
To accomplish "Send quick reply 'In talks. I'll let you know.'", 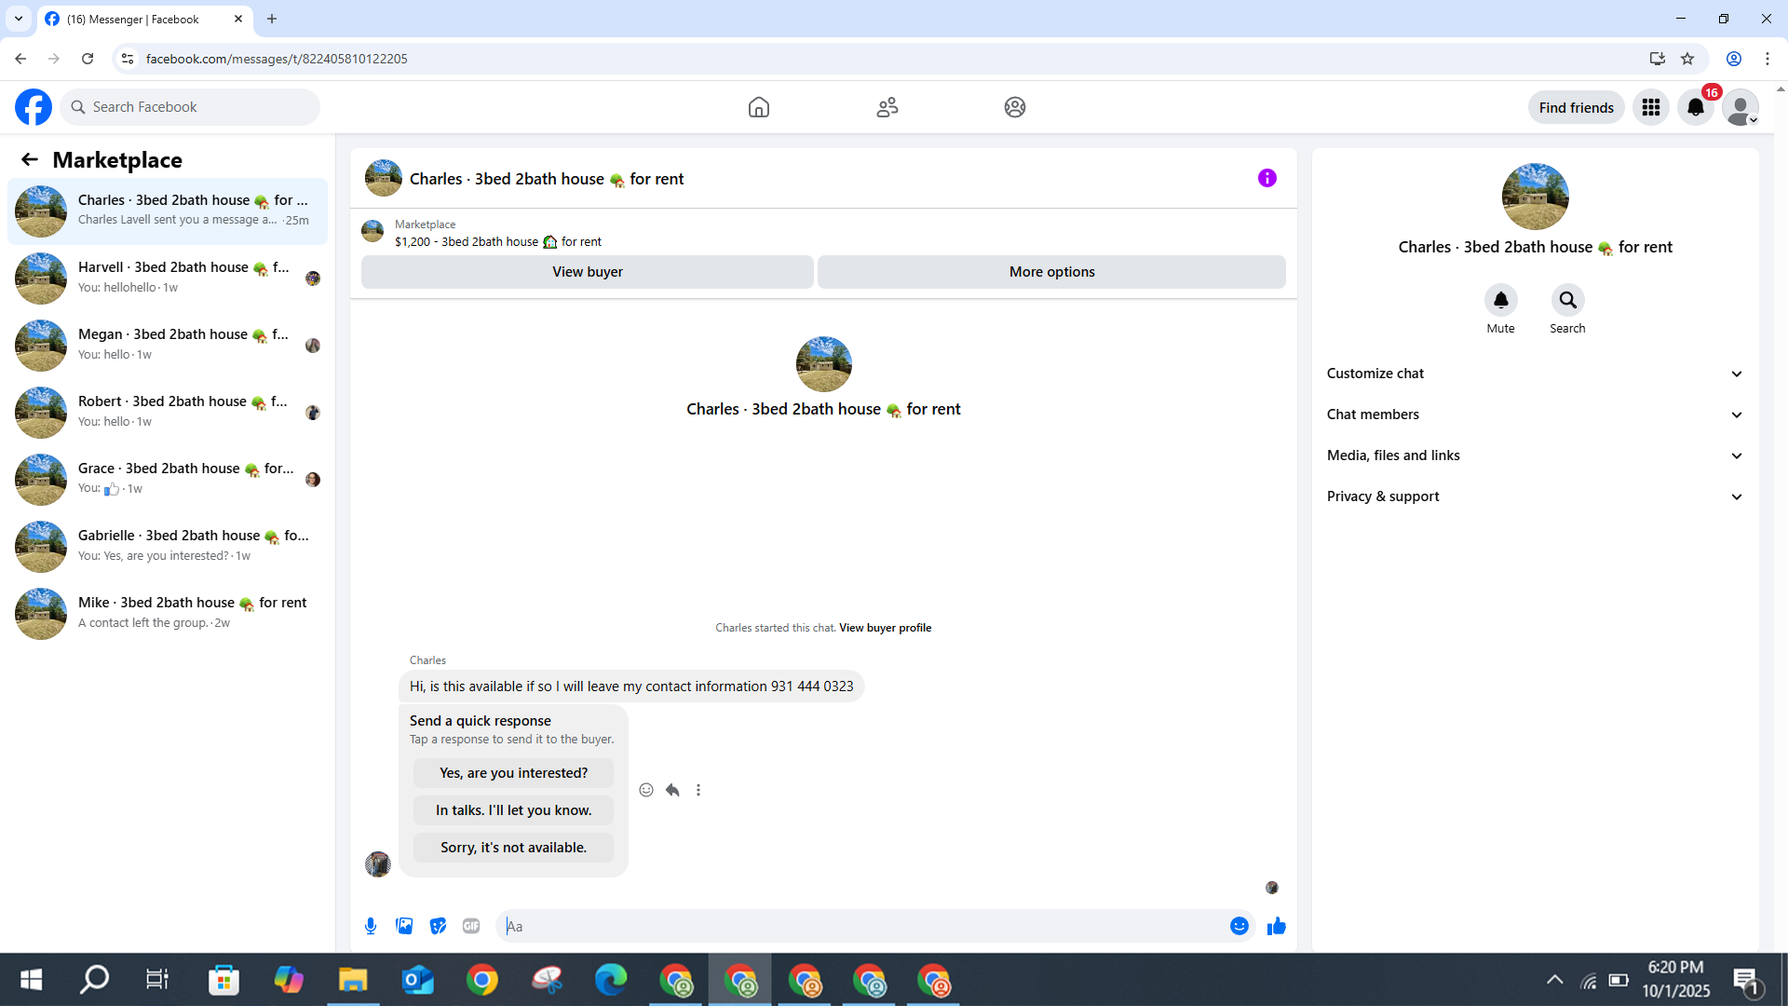I will point(514,810).
